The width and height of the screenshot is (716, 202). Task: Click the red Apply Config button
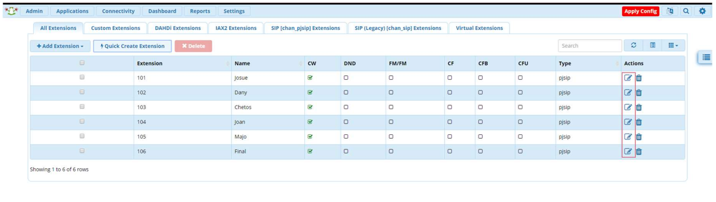coord(641,11)
